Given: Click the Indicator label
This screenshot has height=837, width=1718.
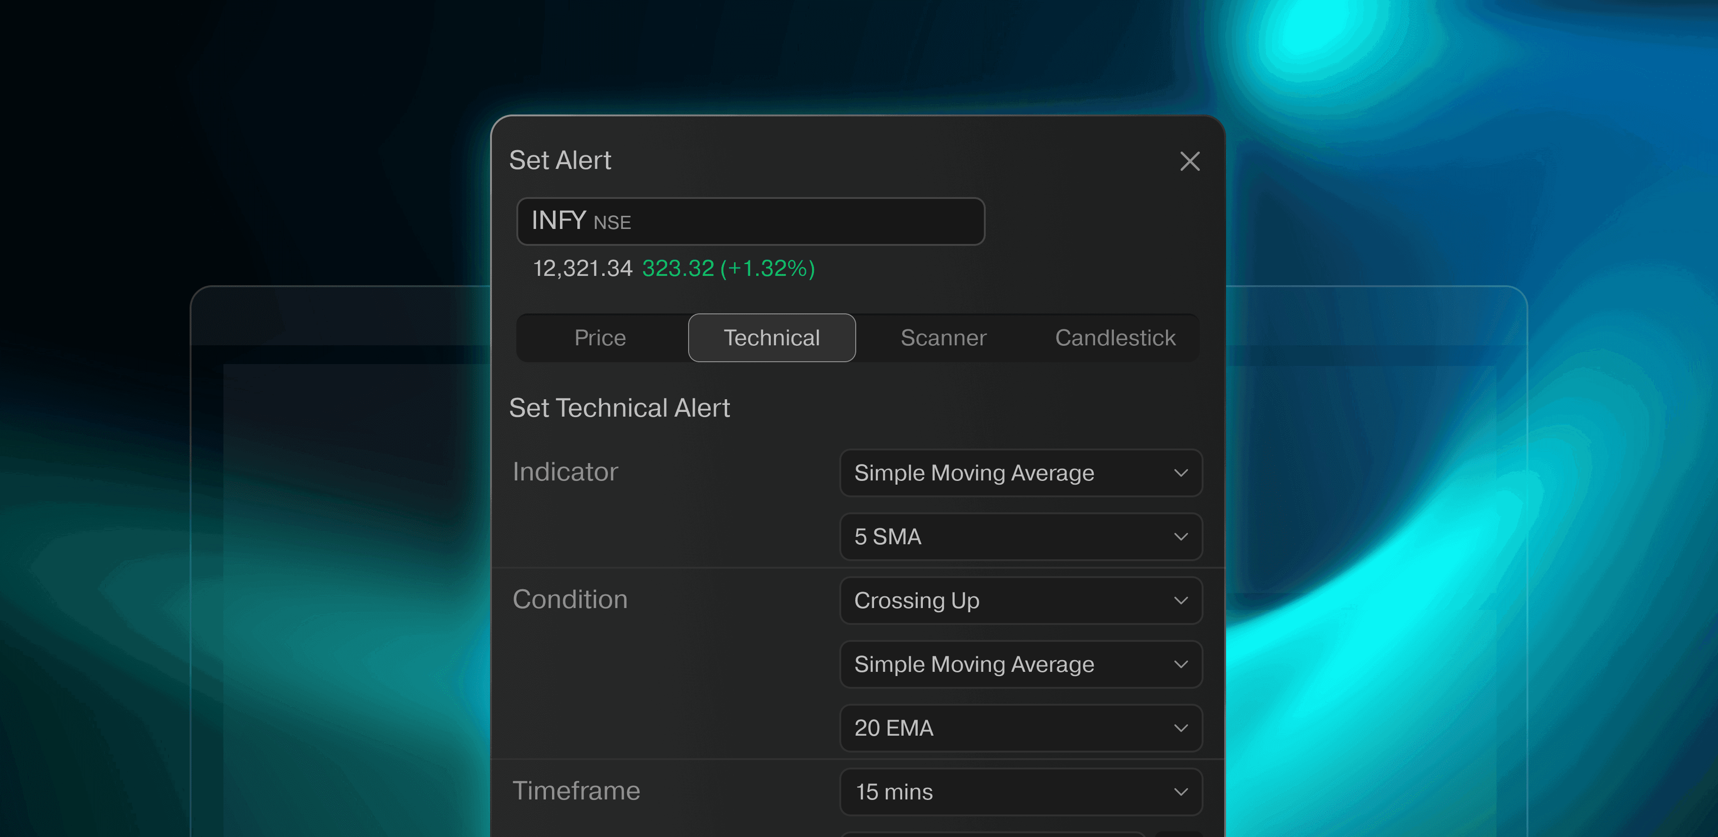Looking at the screenshot, I should 565,472.
